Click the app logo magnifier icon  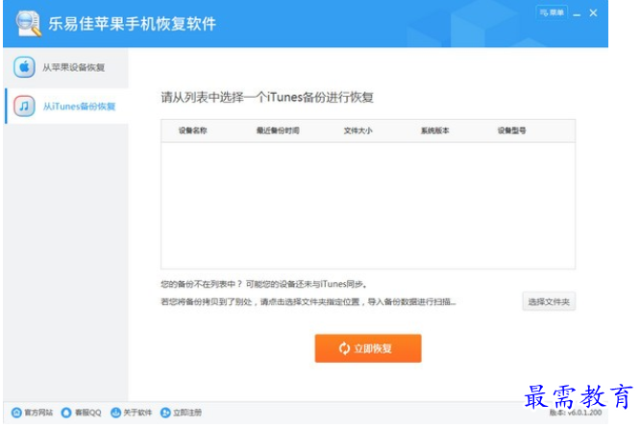pos(29,23)
